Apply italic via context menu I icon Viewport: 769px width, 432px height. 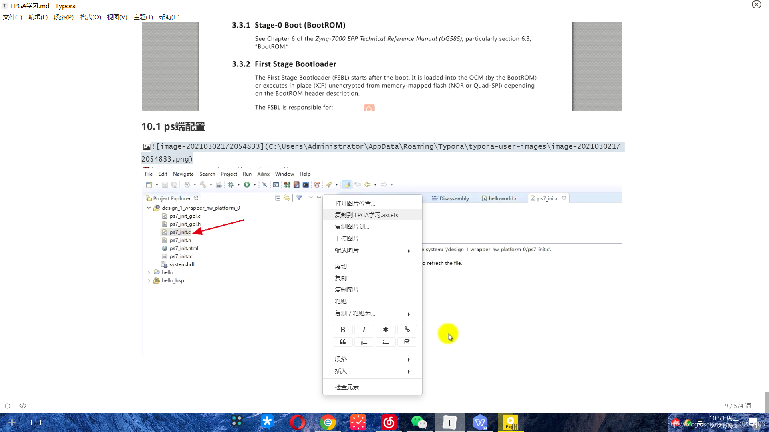coord(364,330)
